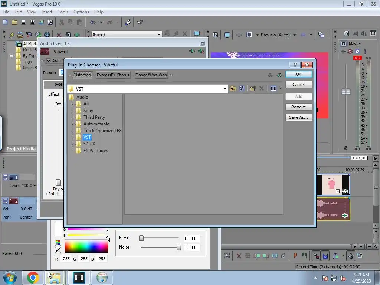Screen dimensions: 380x285
Task: Click the Copy Snapshot to Clipboard icon
Action: (x=321, y=35)
